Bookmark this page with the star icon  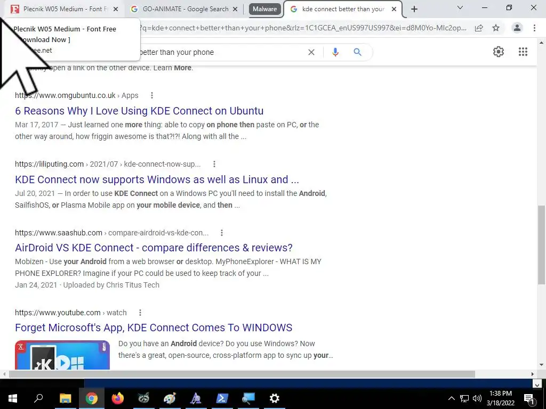tap(496, 28)
